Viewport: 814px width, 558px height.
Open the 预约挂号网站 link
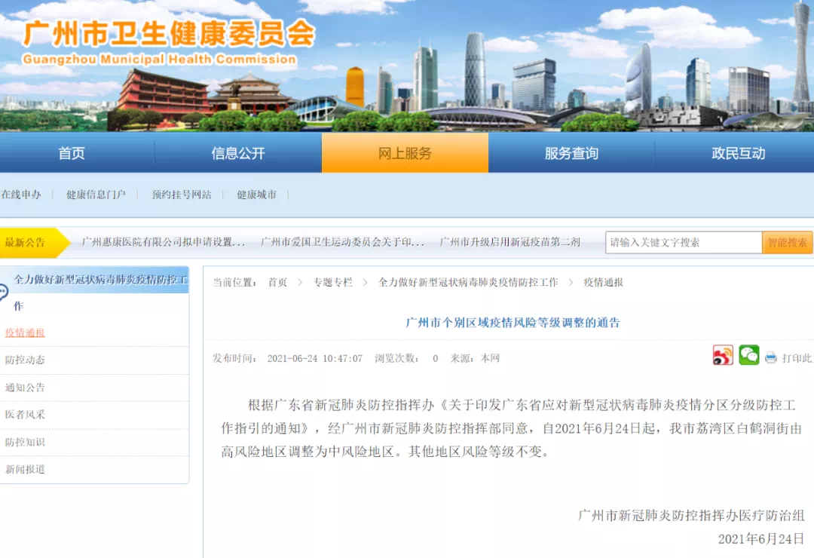click(182, 195)
